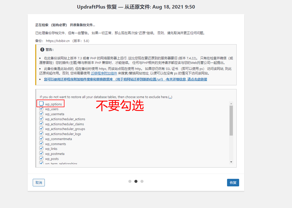The height and width of the screenshot is (208, 292).
Task: Uncheck the wp_commentmeta checkbox
Action: click(x=41, y=139)
